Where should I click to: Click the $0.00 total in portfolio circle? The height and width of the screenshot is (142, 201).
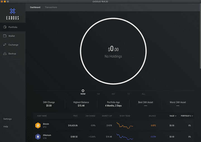pyautogui.click(x=113, y=49)
